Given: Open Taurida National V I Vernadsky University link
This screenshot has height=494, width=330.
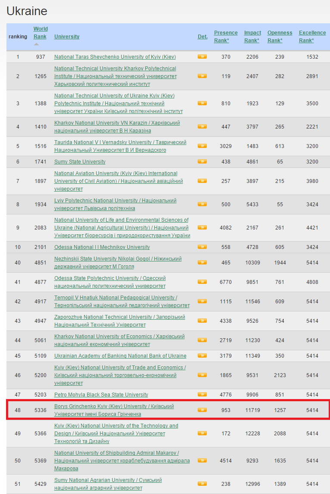Looking at the screenshot, I should (x=120, y=146).
